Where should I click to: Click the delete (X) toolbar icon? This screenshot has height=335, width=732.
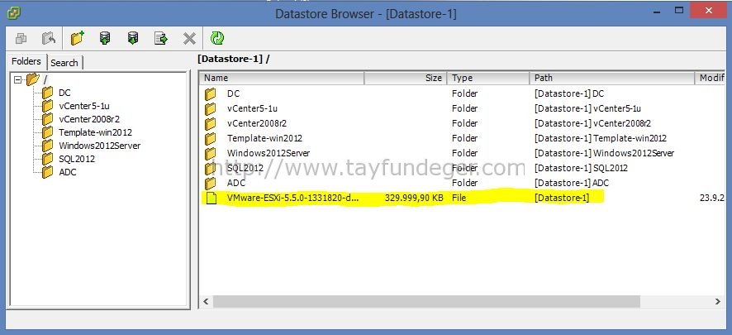pyautogui.click(x=189, y=38)
